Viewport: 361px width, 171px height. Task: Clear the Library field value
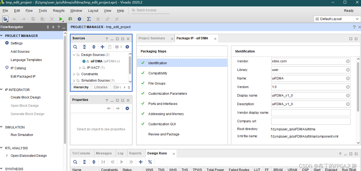point(348,70)
